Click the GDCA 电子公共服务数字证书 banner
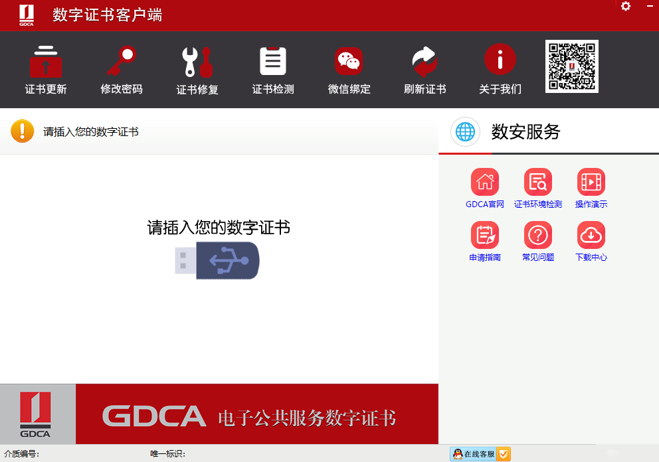Image resolution: width=659 pixels, height=462 pixels. click(257, 414)
